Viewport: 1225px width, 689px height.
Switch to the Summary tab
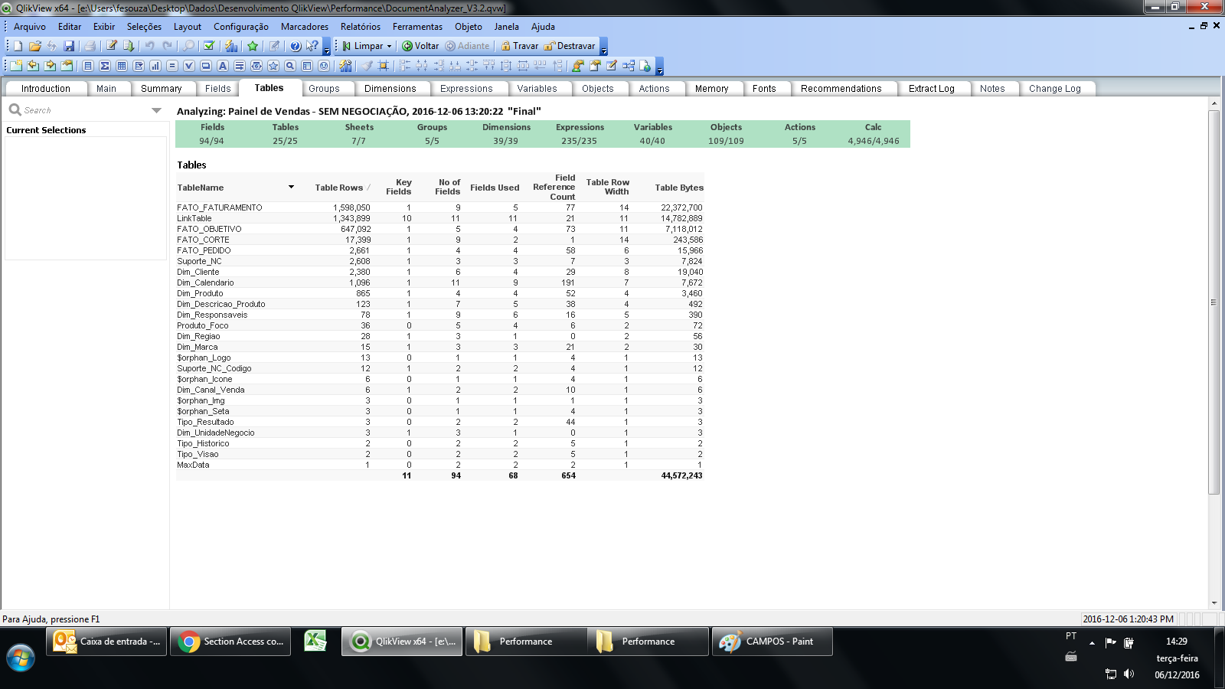[x=162, y=89]
